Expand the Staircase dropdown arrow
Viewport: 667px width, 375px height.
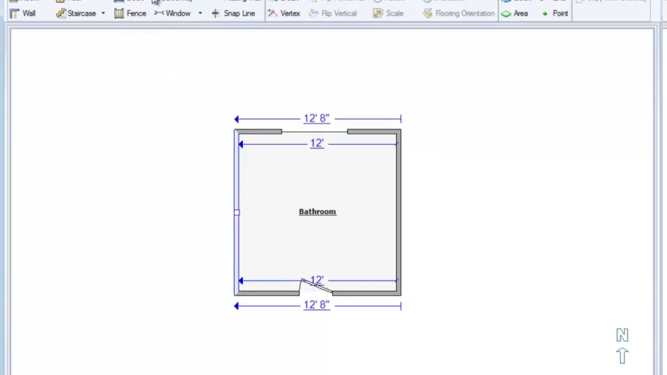tap(103, 14)
